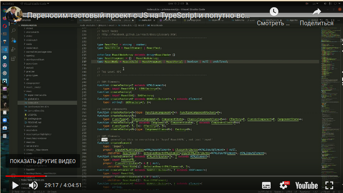The width and height of the screenshot is (343, 193).
Task: Click ПОКАЗАТЬ ДРУГИЕ ВИДЕО button
Action: (43, 161)
